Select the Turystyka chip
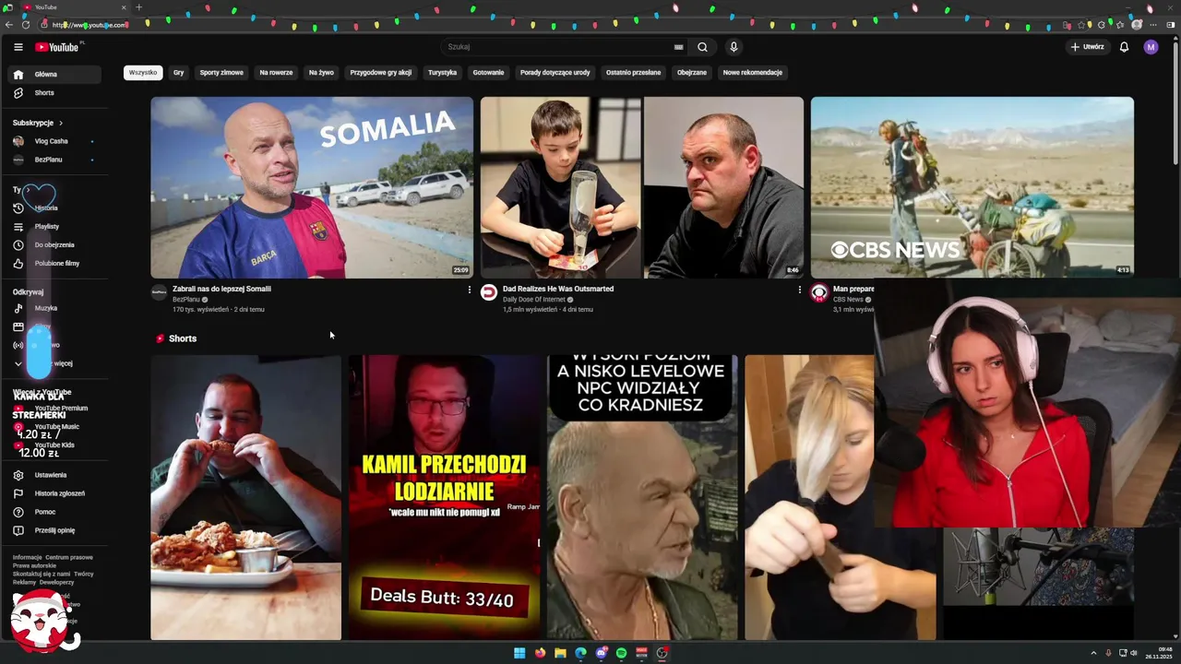Image resolution: width=1181 pixels, height=664 pixels. [x=442, y=73]
